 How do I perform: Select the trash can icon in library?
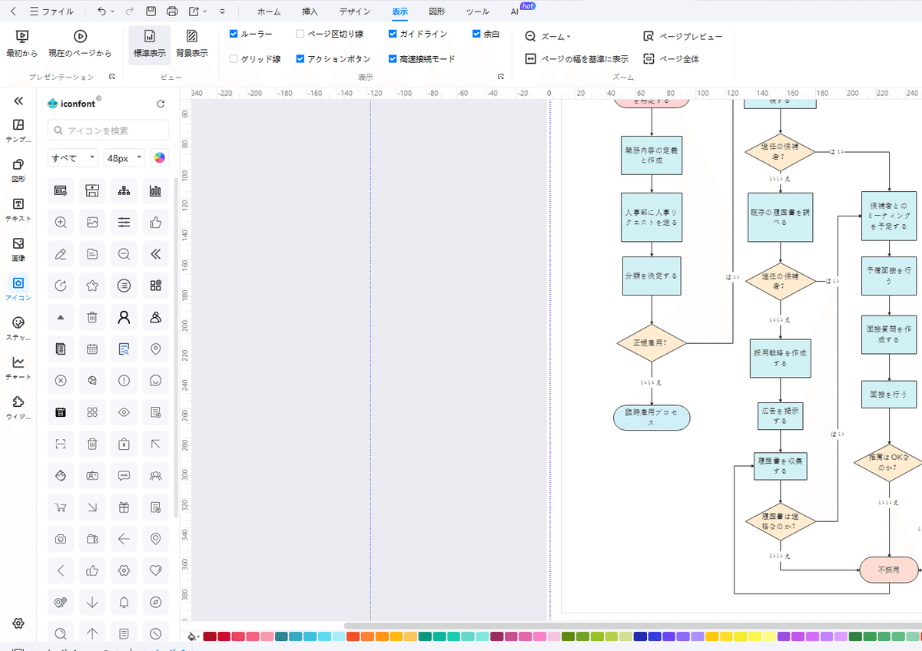(x=92, y=317)
